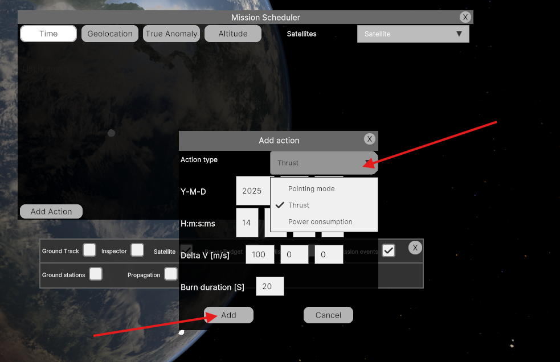
Task: Choose Power consumption action type
Action: [x=320, y=221]
